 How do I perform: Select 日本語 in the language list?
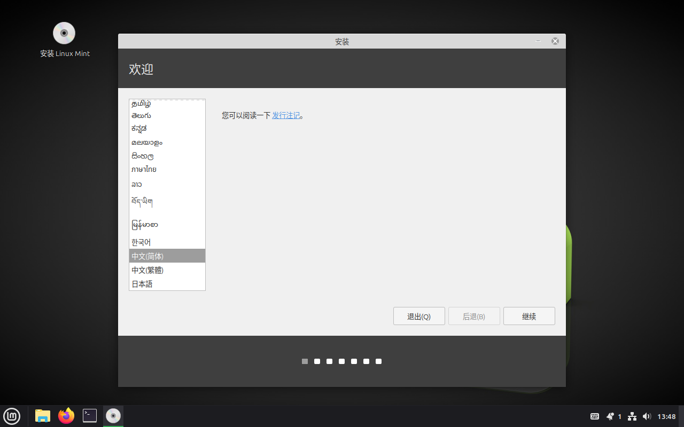tap(167, 284)
